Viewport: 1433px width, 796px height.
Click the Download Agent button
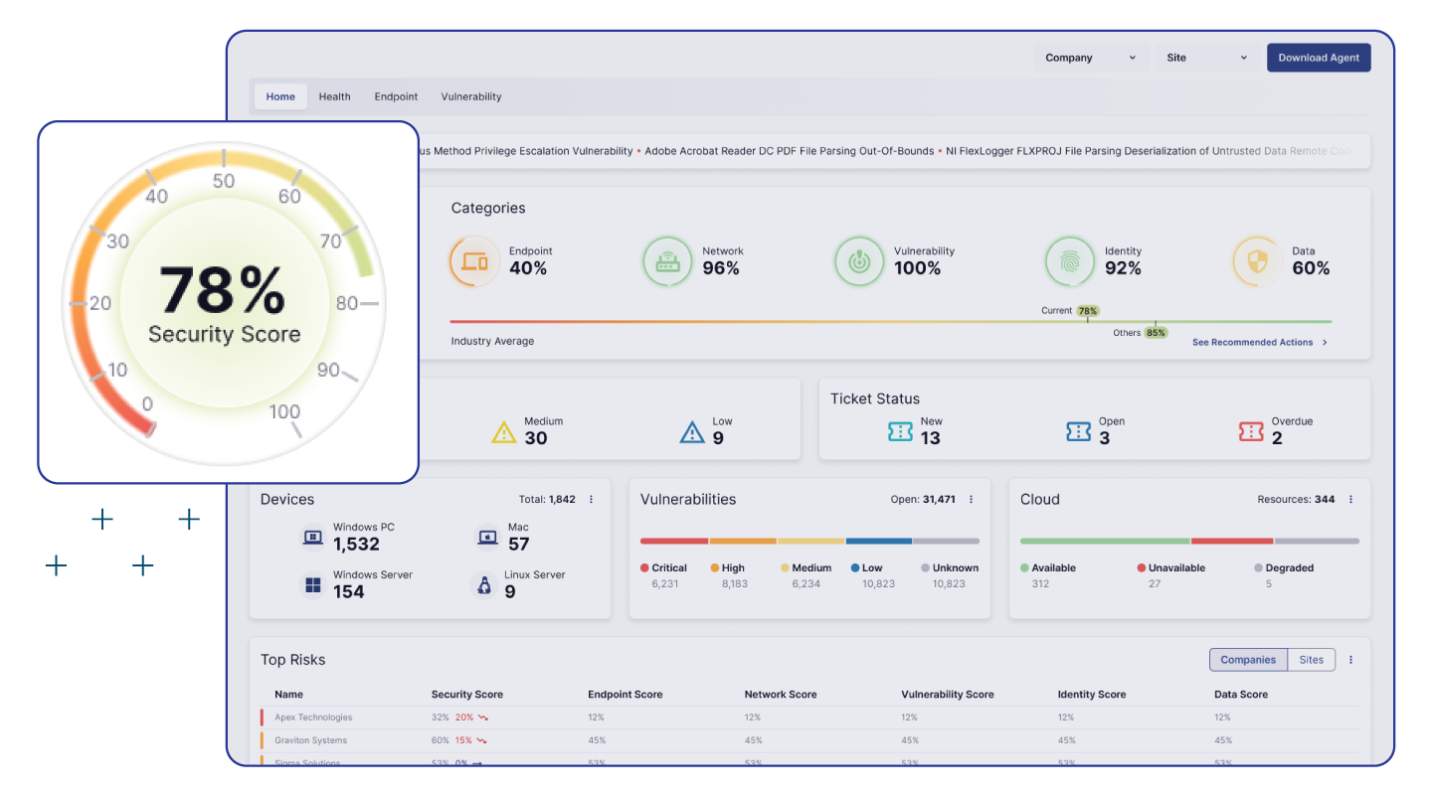[x=1319, y=58]
